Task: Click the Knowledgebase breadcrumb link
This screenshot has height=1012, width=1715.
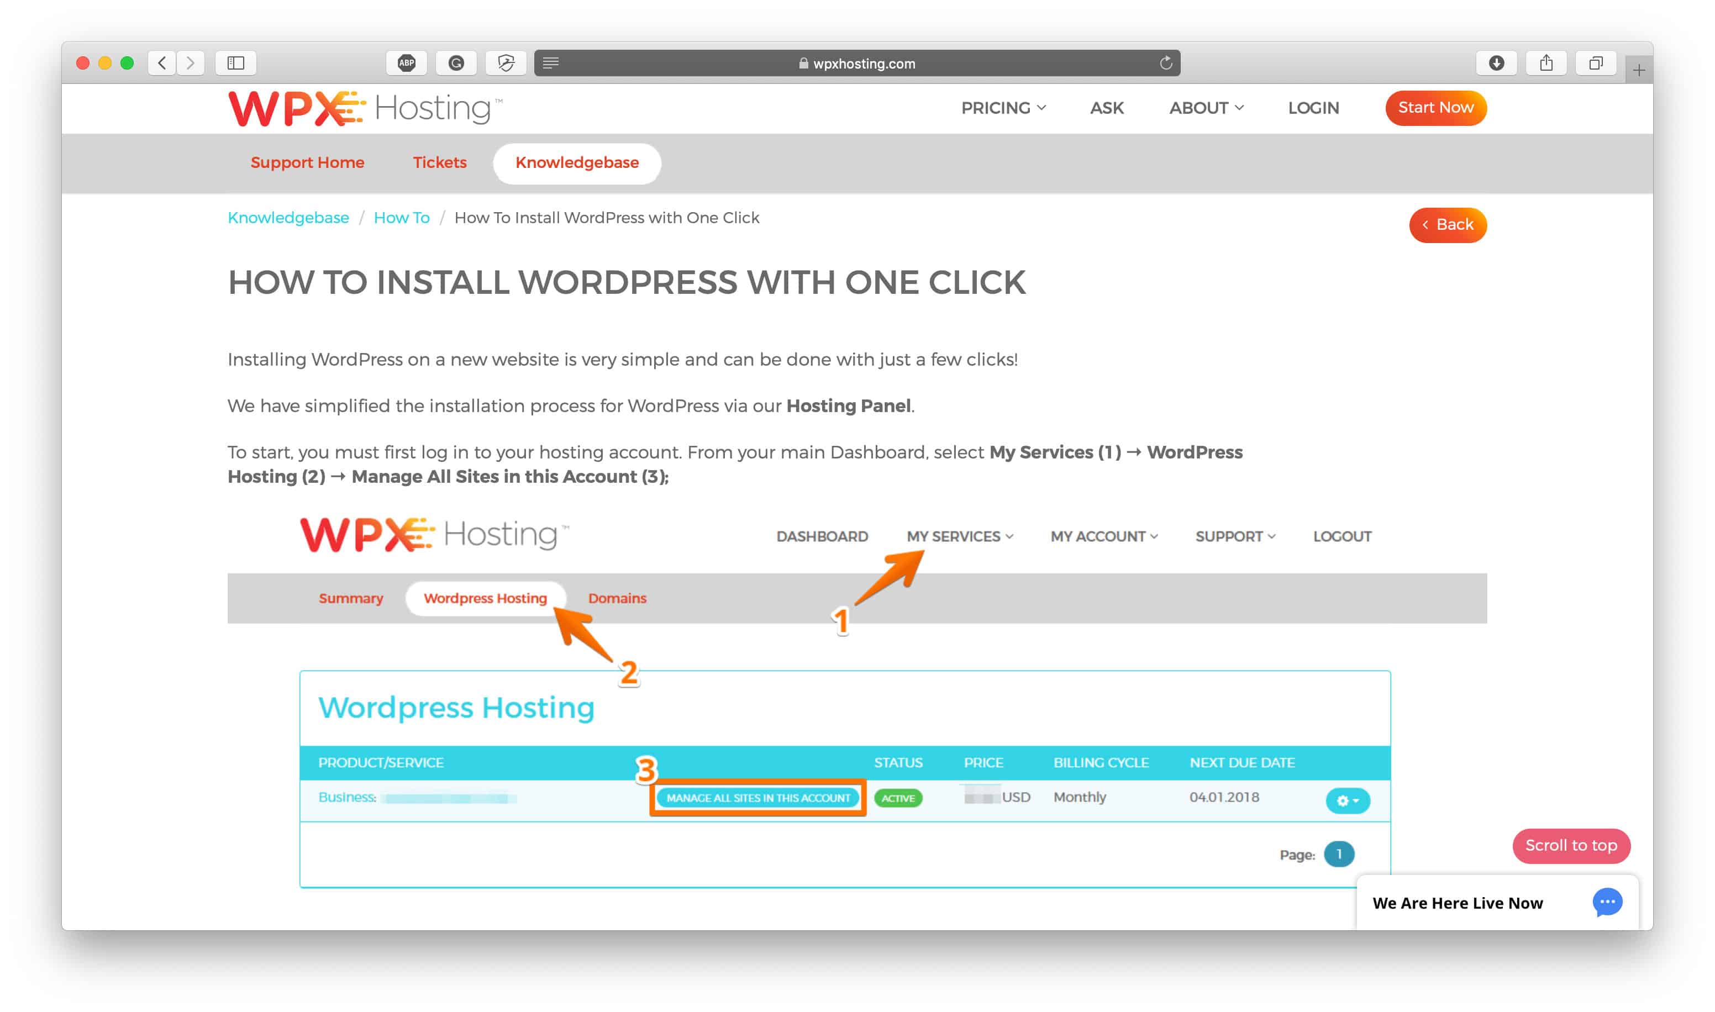Action: 288,218
